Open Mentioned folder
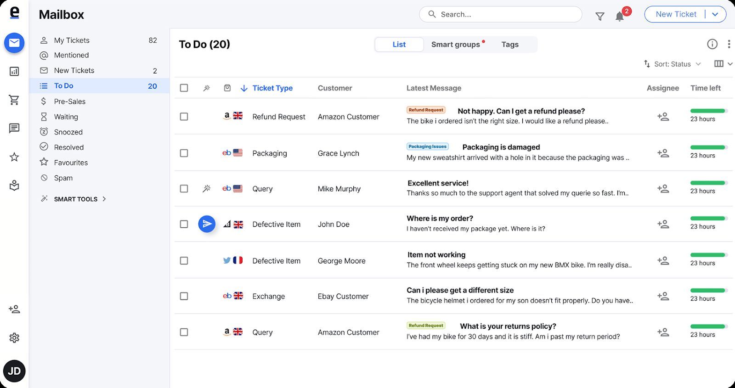Viewport: 735px width, 388px height. point(99,55)
